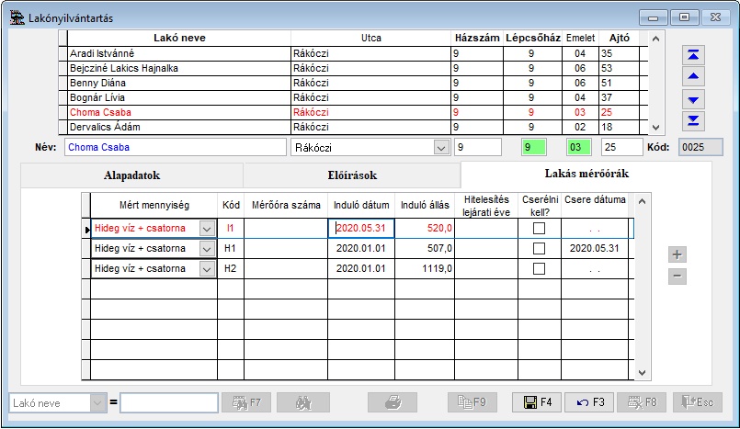
Task: Add a new meter row with plus
Action: click(677, 254)
